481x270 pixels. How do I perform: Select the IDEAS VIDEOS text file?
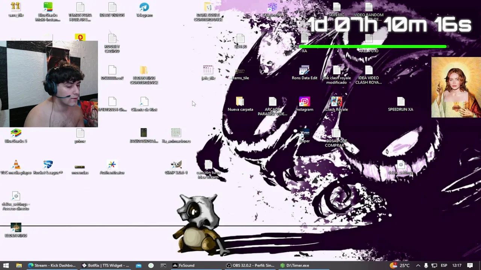coord(112,10)
